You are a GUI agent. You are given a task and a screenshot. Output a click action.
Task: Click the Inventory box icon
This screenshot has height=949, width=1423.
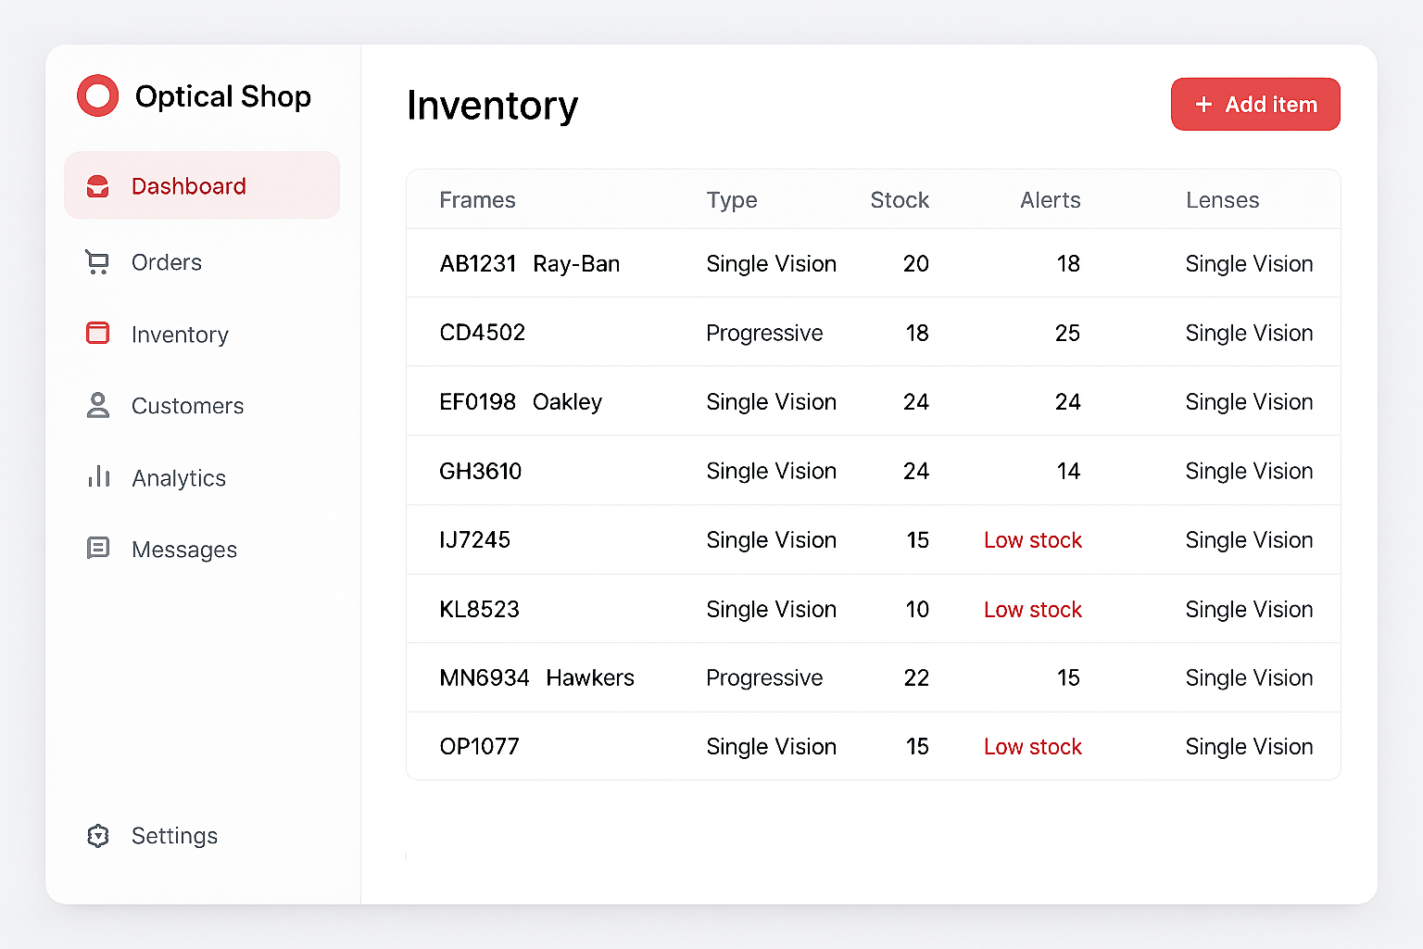point(97,334)
